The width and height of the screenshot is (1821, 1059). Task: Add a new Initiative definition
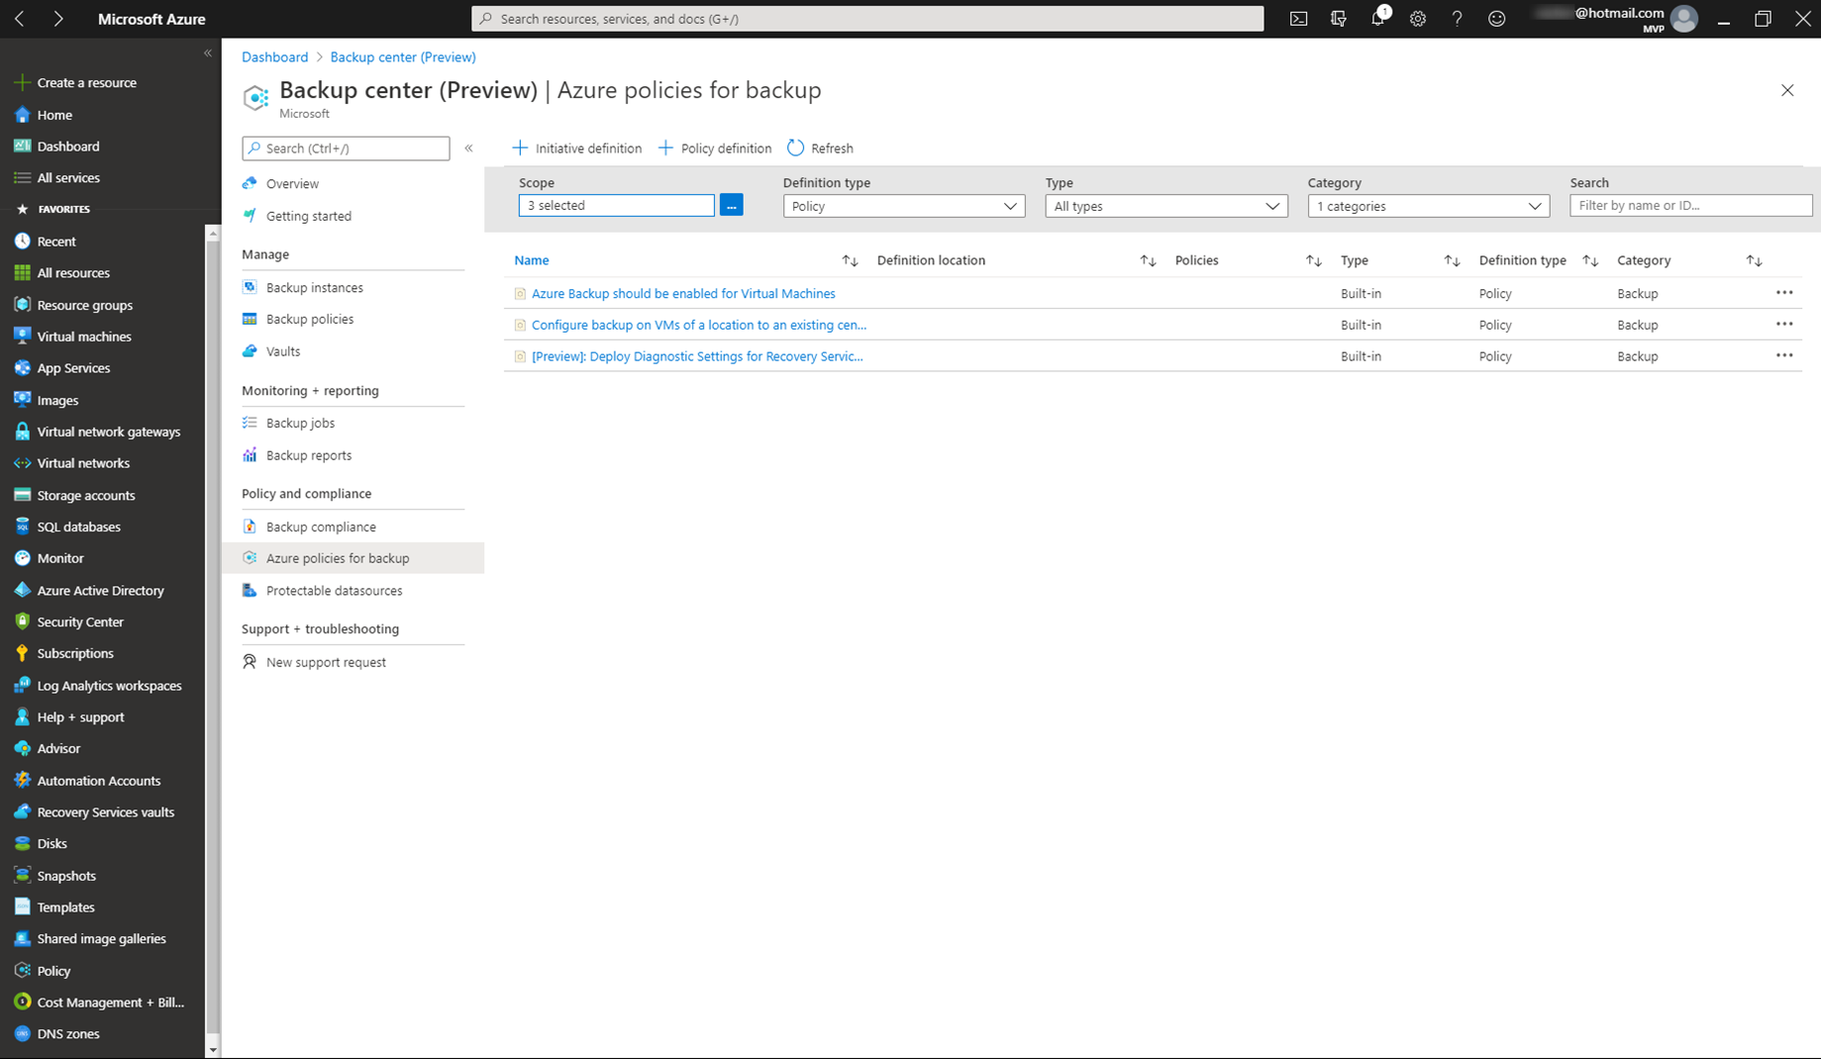pos(577,148)
